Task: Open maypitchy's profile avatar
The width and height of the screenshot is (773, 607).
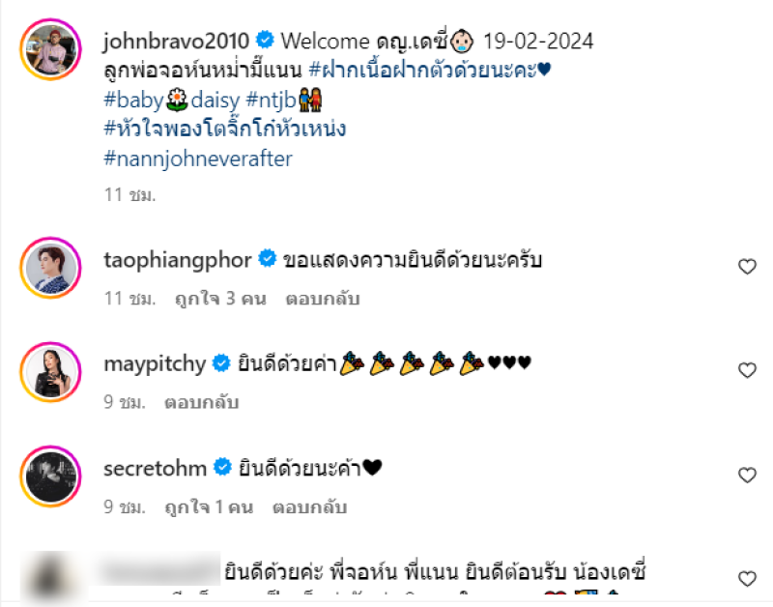Action: point(51,372)
